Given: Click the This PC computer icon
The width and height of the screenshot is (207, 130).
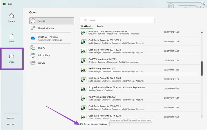Looking at the screenshot, I should pos(33,48).
